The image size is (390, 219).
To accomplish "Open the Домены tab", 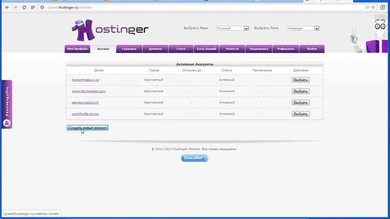I will pyautogui.click(x=155, y=49).
